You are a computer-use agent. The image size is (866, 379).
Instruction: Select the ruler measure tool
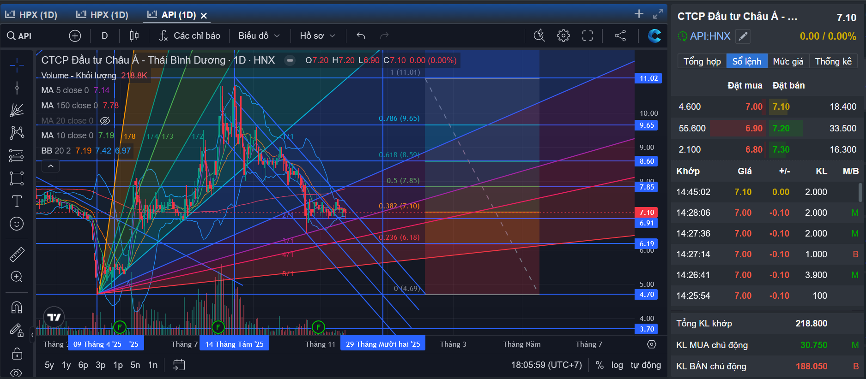click(x=17, y=254)
